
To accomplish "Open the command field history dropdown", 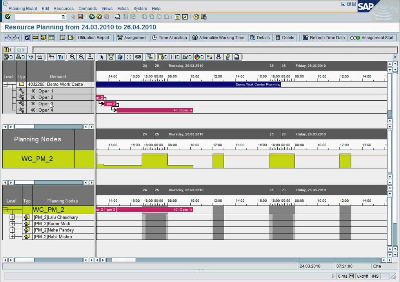I will click(x=64, y=17).
